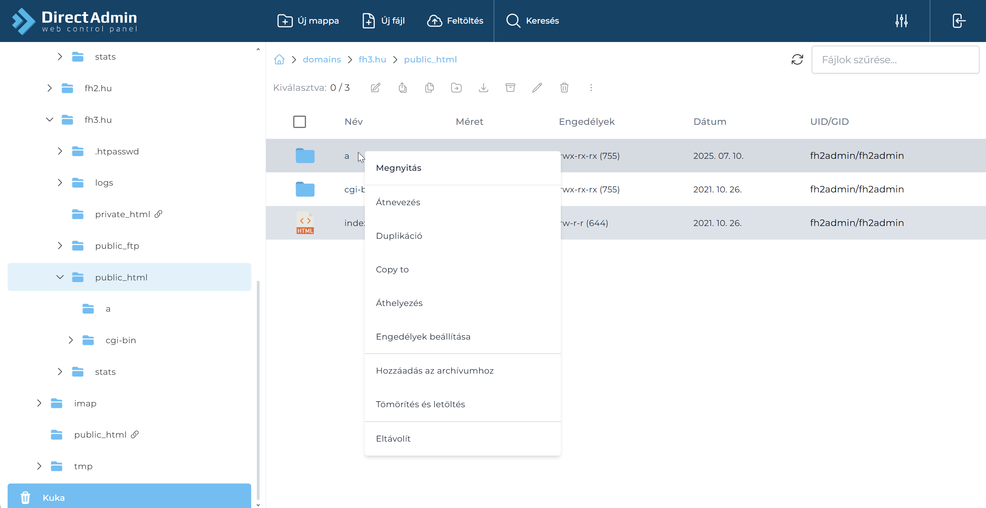
Task: Click rw-r-r (644) permissions cell
Action: pos(584,223)
